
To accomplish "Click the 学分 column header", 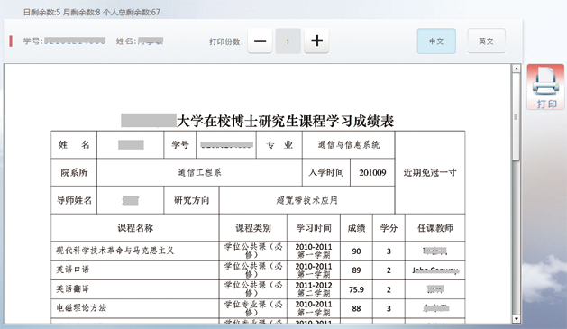I will (x=389, y=228).
